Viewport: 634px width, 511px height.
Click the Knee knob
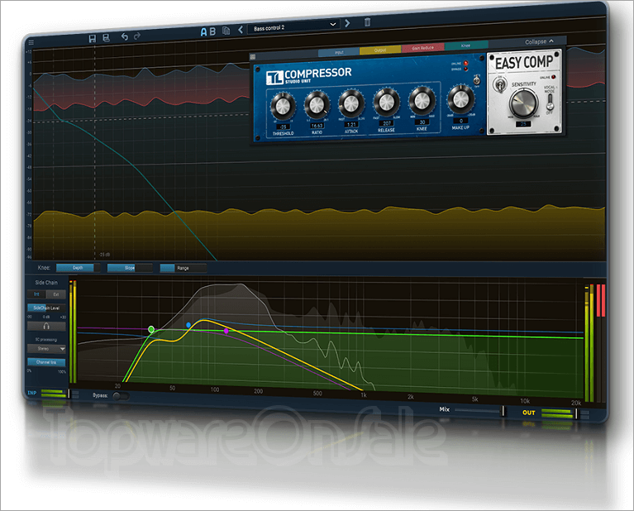click(x=422, y=100)
